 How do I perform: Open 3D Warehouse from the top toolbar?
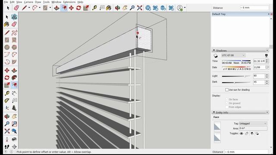(x=148, y=8)
